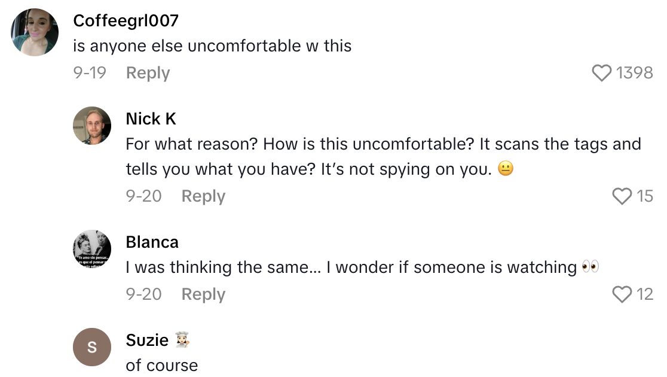Go to Suzie's profile via her username

[147, 340]
